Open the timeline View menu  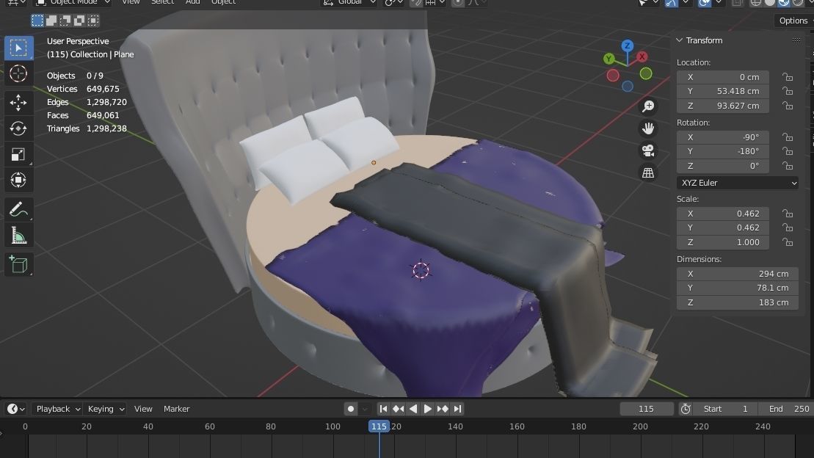(x=143, y=409)
